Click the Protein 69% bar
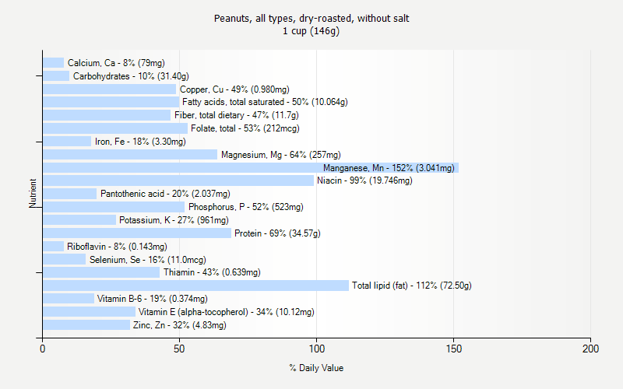623x389 pixels. (x=137, y=233)
